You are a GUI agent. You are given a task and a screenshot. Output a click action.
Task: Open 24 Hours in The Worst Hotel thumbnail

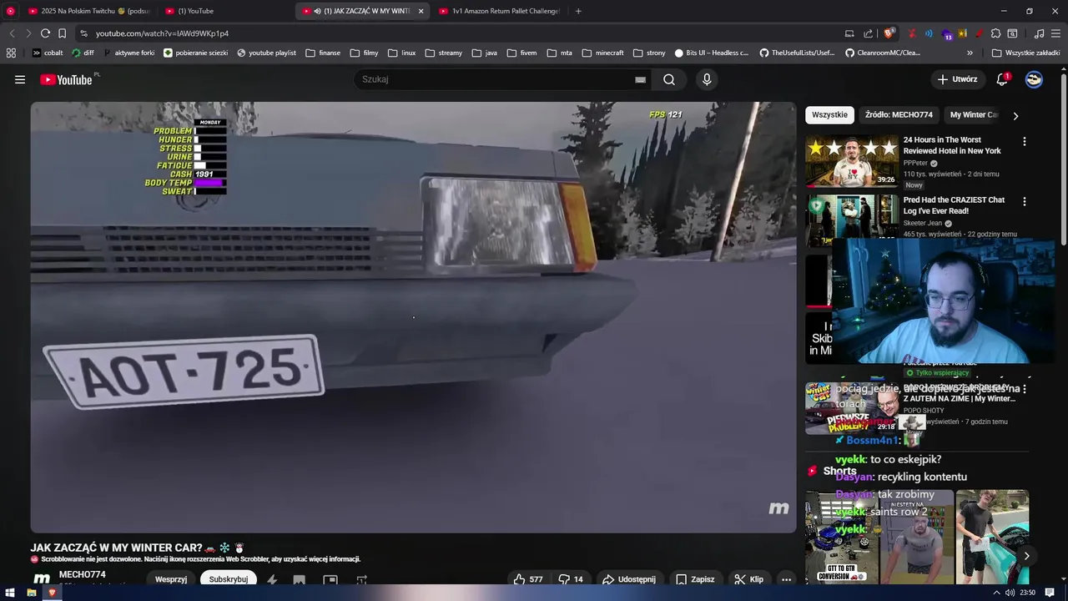[x=852, y=161]
